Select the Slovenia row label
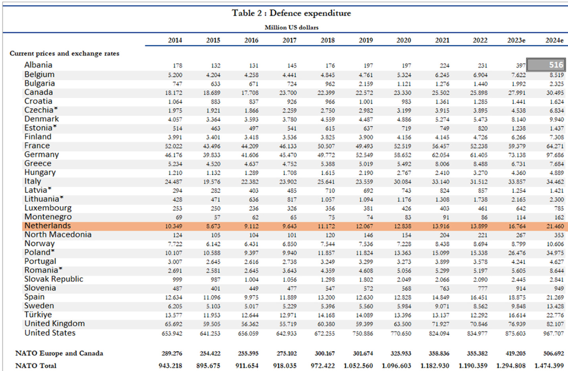Viewport: 568px width, 371px height. pyautogui.click(x=40, y=288)
